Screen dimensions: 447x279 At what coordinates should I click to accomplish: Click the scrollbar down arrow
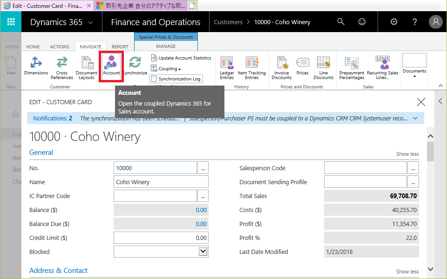[430, 269]
